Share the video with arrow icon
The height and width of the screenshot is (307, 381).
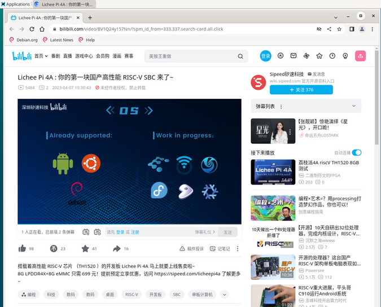[117, 248]
